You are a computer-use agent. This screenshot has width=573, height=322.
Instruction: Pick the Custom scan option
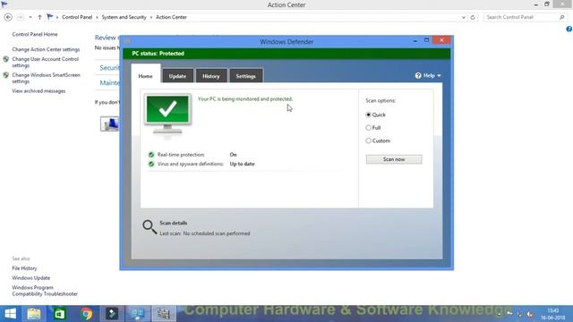click(368, 140)
